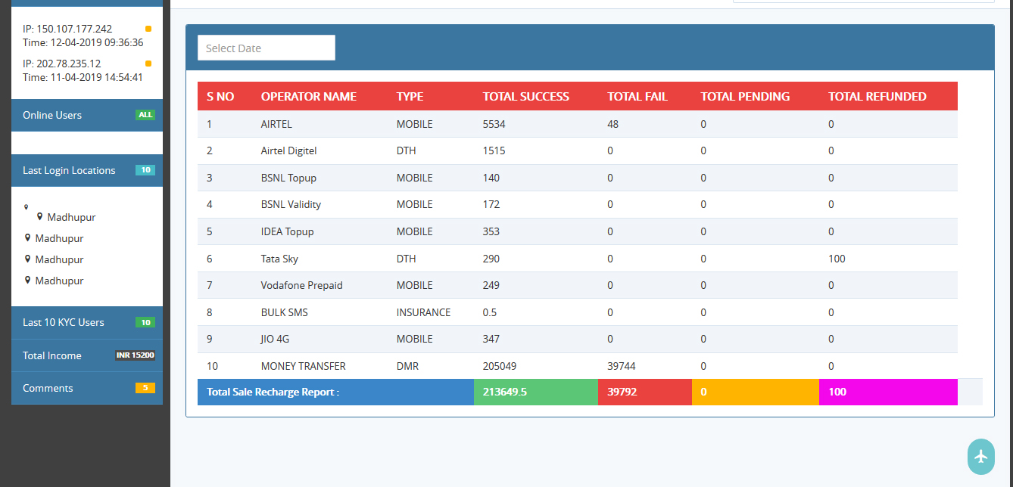Open the Total Income section

pyautogui.click(x=87, y=355)
